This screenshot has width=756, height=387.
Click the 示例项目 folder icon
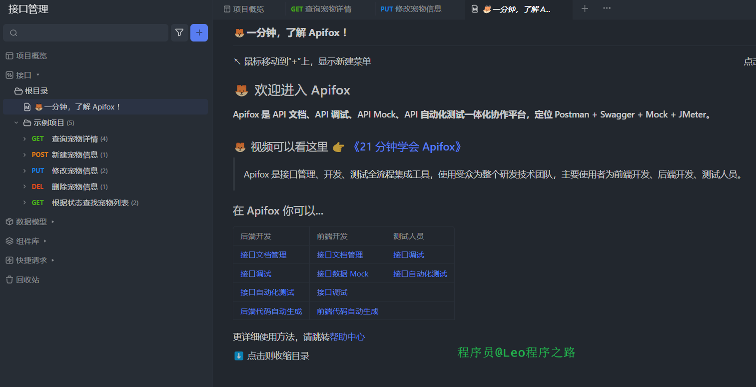(x=27, y=123)
